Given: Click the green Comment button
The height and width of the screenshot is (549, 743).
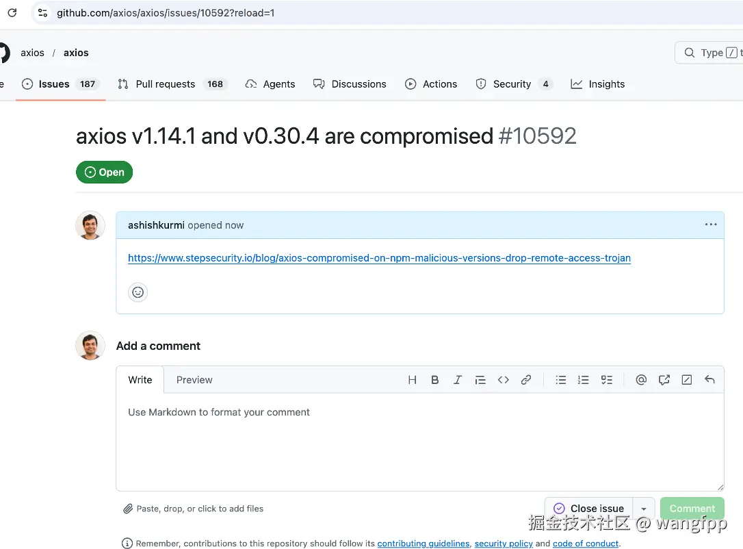Looking at the screenshot, I should [692, 508].
